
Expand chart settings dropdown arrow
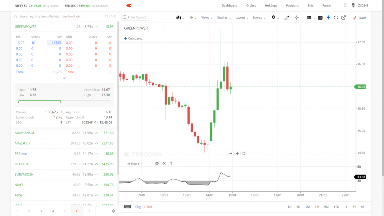[278, 18]
